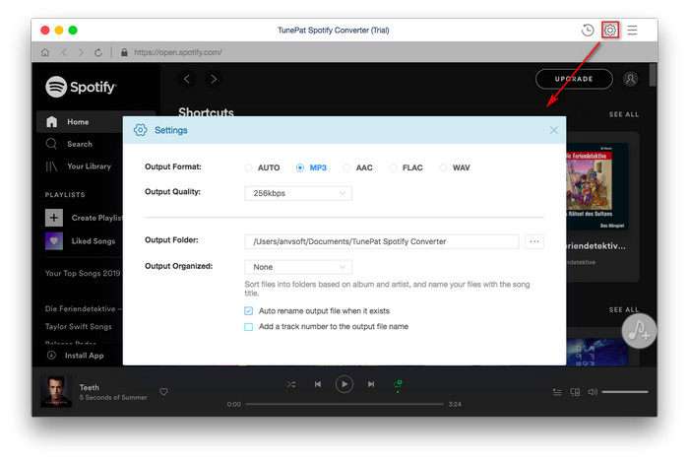The image size is (689, 462).
Task: Go to Your Library in sidebar
Action: (88, 166)
